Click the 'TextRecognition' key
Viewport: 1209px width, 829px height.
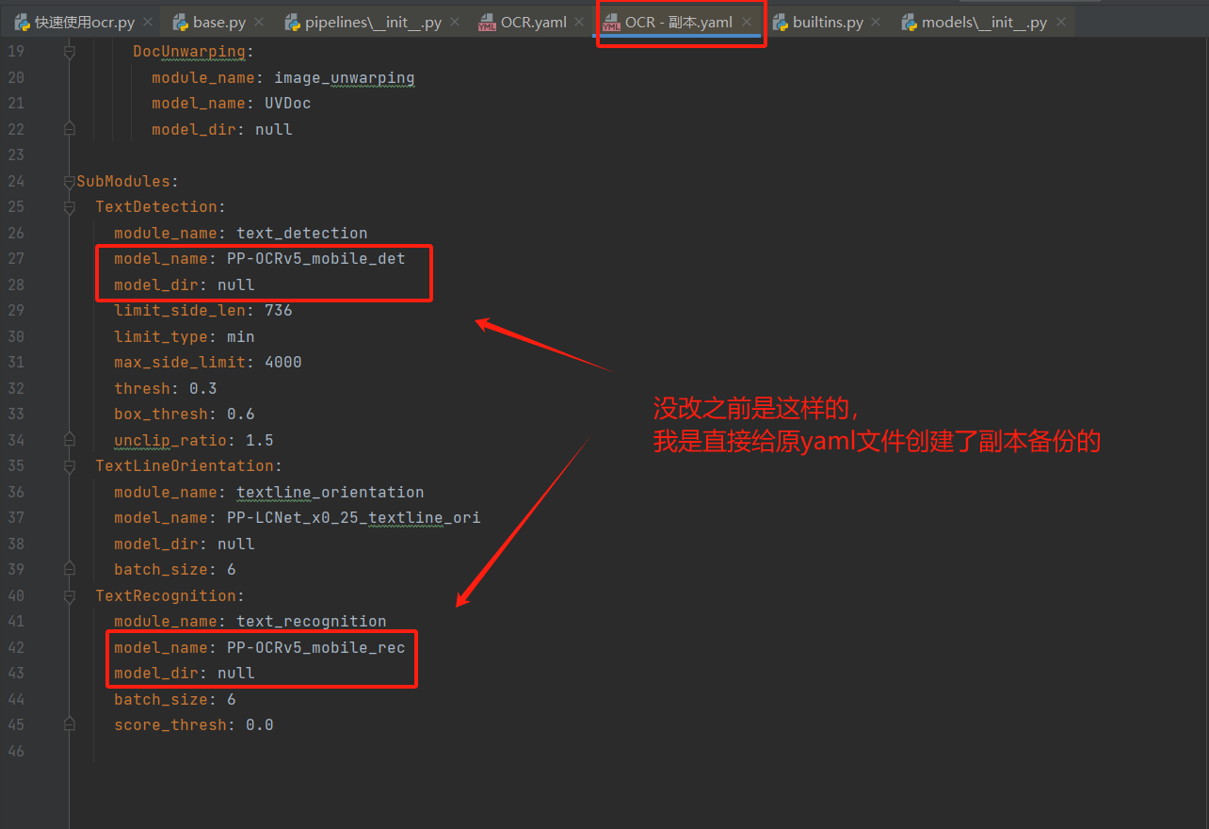[165, 595]
